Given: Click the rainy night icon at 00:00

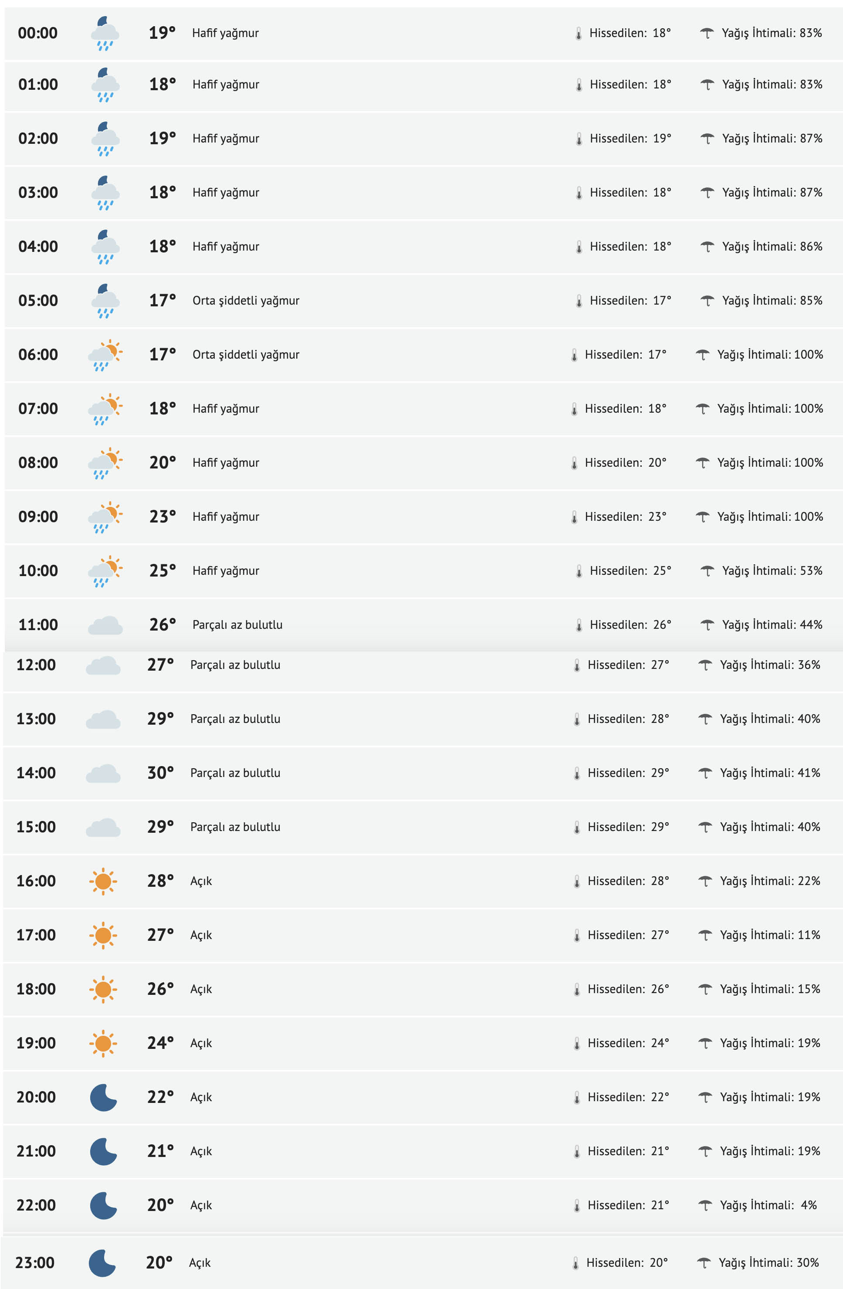Looking at the screenshot, I should coord(105,34).
